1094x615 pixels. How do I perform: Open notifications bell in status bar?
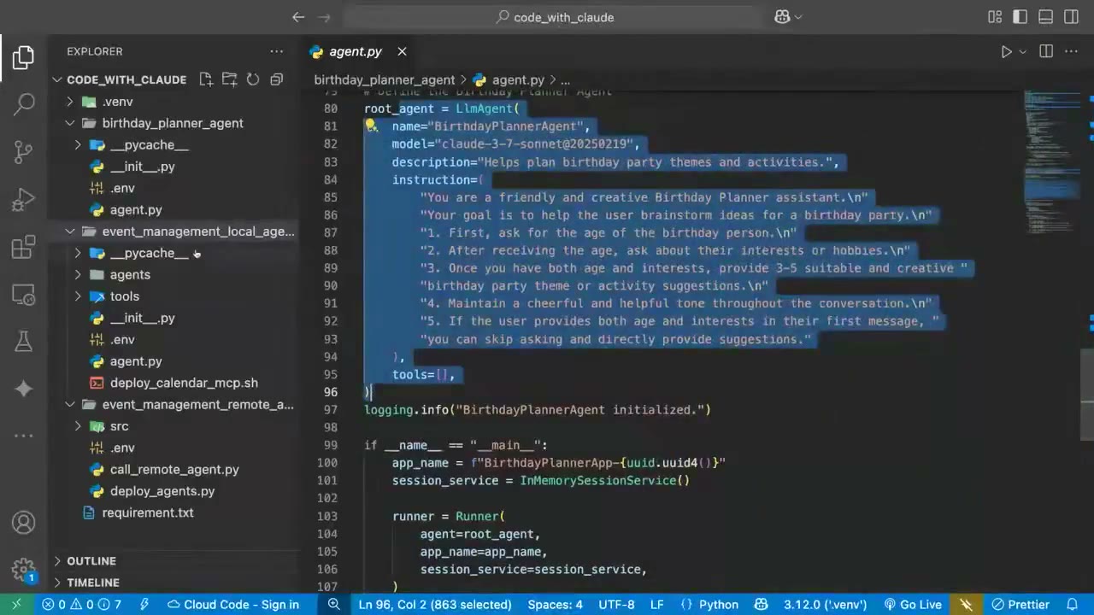[1072, 605]
